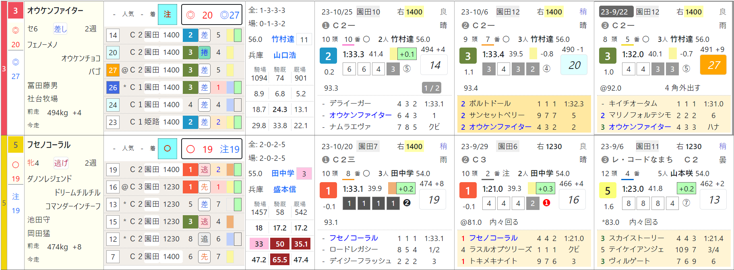Click the green +0.1 pace swatch in 23-10/25 race

(407, 54)
